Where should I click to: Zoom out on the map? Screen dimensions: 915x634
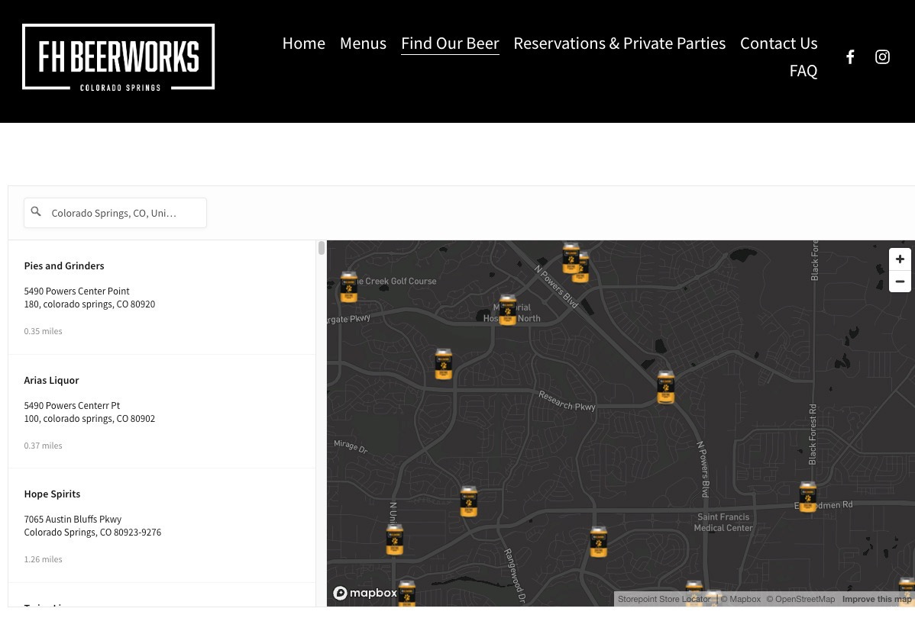tap(900, 282)
